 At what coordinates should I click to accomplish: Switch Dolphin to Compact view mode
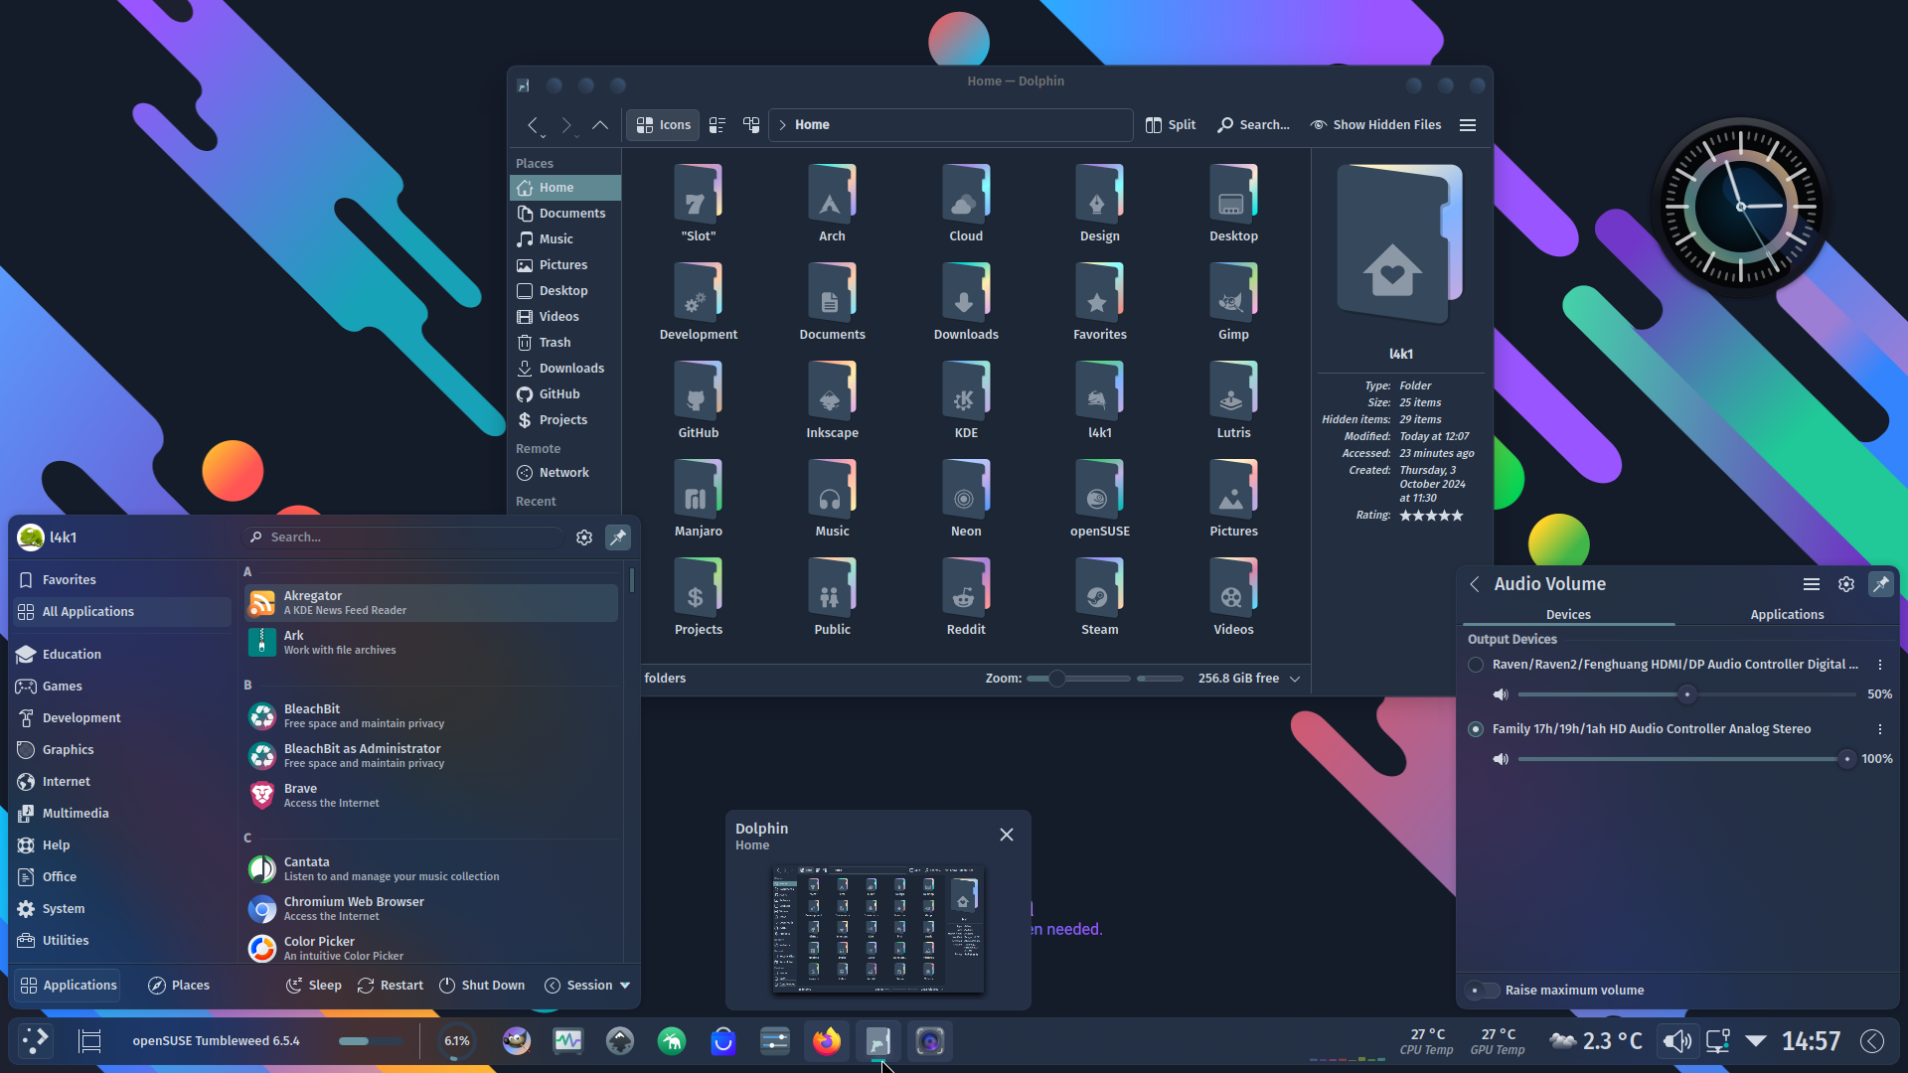717,125
